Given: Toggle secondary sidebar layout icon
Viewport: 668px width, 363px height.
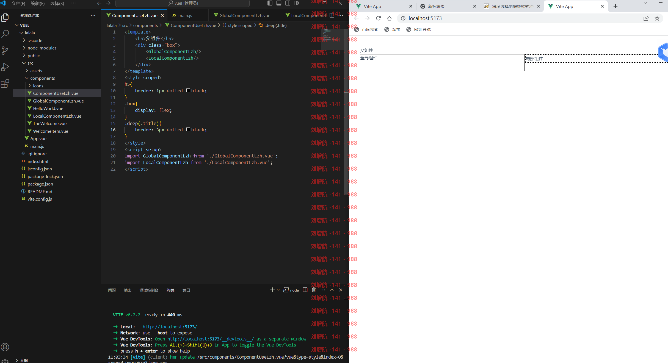Looking at the screenshot, I should pyautogui.click(x=288, y=3).
